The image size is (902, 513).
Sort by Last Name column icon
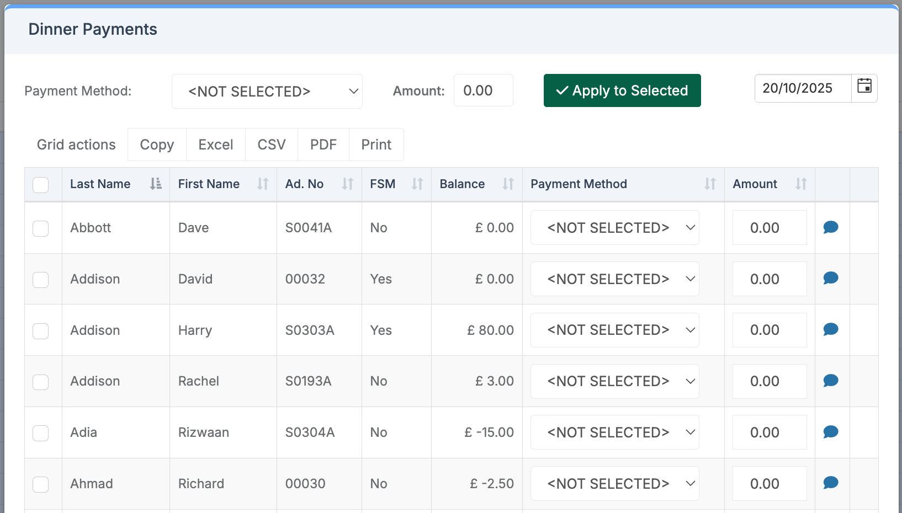click(156, 184)
